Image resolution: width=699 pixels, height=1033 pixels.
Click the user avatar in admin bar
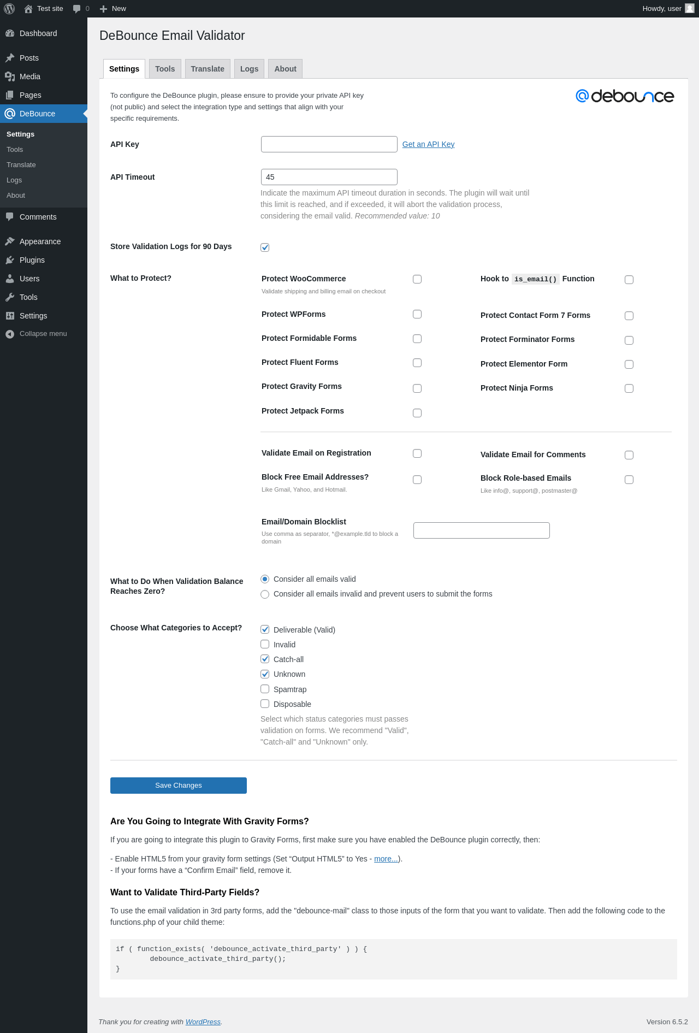tap(690, 8)
